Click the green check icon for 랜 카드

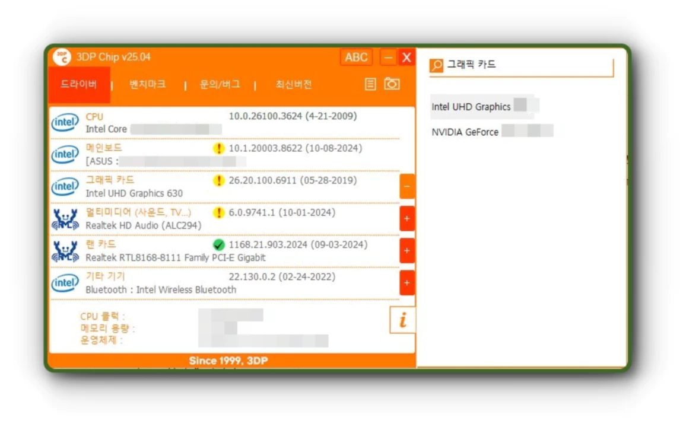[x=219, y=245]
